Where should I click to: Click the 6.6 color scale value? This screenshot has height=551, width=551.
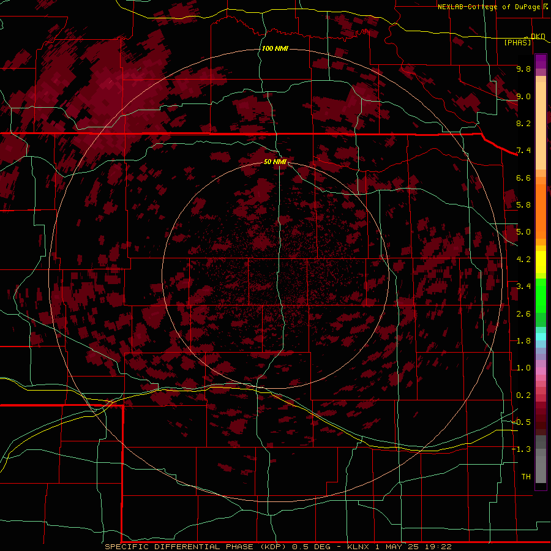pyautogui.click(x=523, y=178)
